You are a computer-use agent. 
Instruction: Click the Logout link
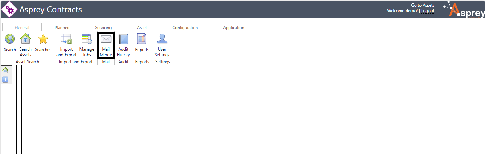pos(428,11)
